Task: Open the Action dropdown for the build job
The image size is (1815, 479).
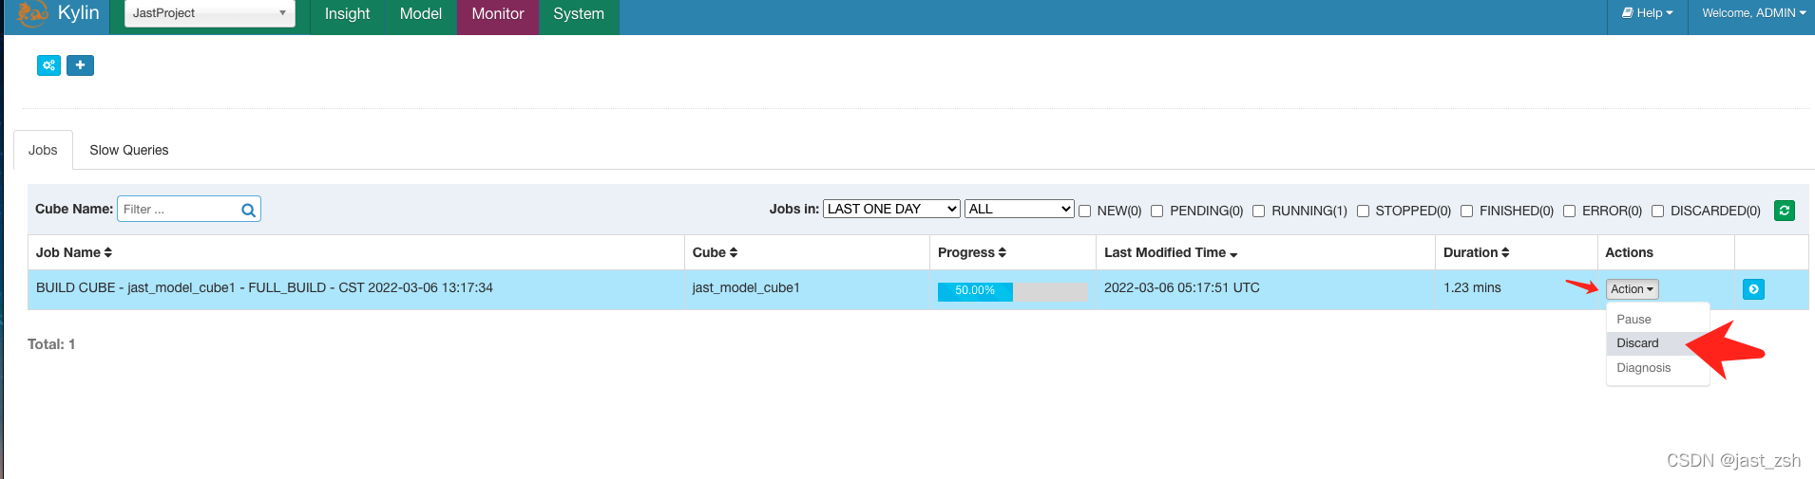Action: pyautogui.click(x=1633, y=289)
